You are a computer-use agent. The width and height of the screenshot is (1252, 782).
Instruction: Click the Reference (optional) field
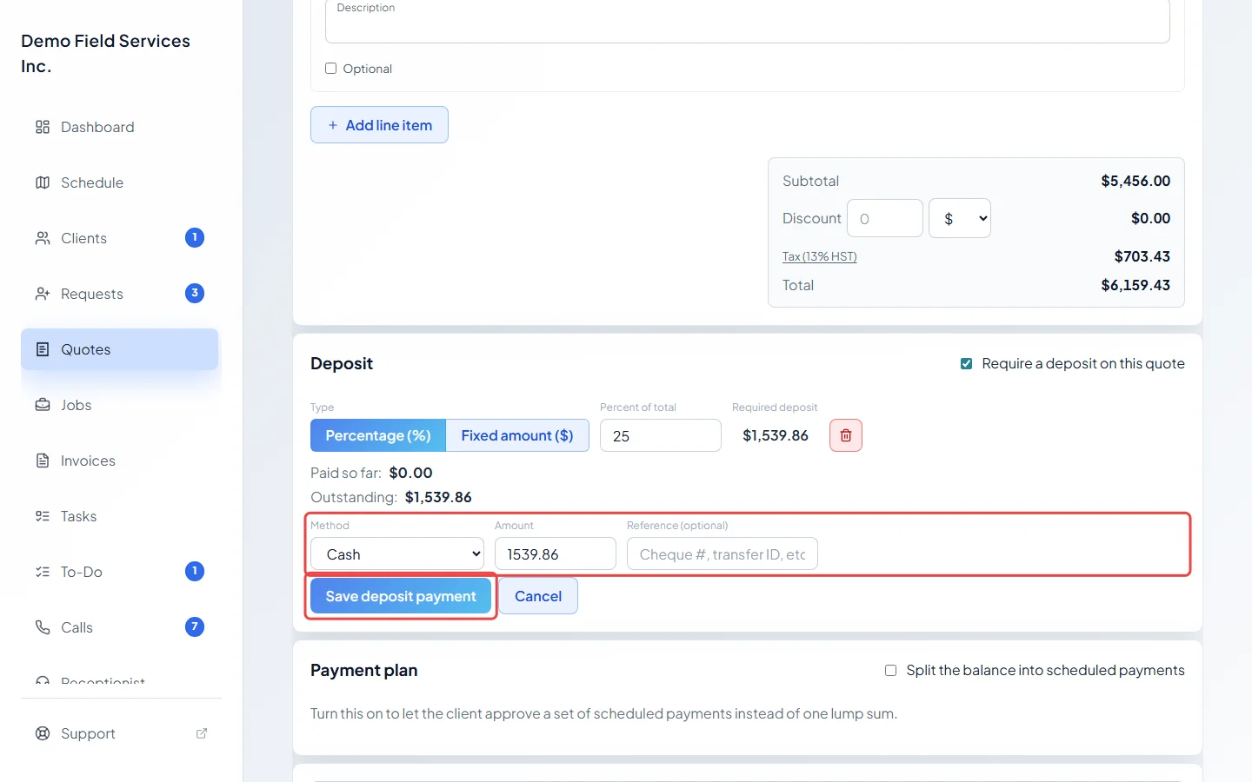[723, 553]
